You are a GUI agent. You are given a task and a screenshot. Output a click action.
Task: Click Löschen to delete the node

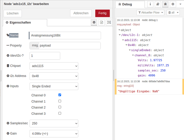pyautogui.click(x=13, y=13)
